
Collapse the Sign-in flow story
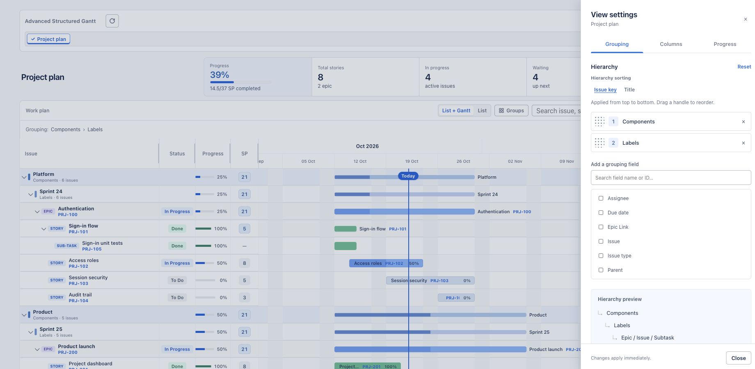click(x=43, y=229)
